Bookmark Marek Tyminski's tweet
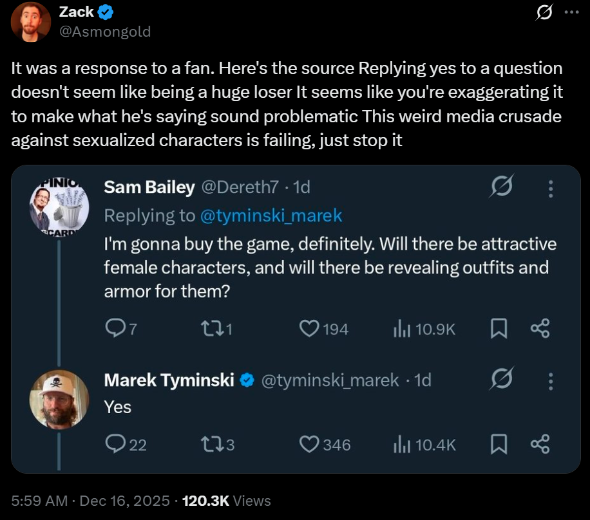The image size is (590, 520). pos(499,444)
